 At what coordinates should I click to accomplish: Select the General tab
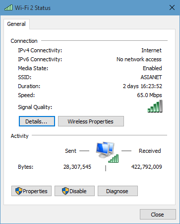(x=16, y=24)
